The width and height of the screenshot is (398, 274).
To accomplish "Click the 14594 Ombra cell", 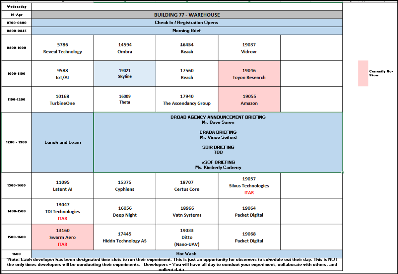I will [x=125, y=48].
